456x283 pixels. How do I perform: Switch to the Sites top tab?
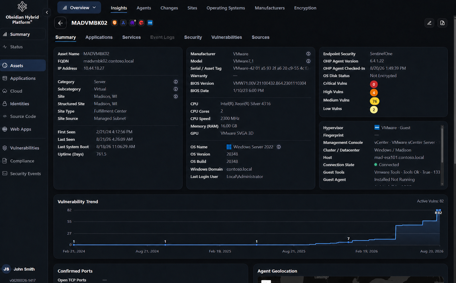tap(192, 8)
